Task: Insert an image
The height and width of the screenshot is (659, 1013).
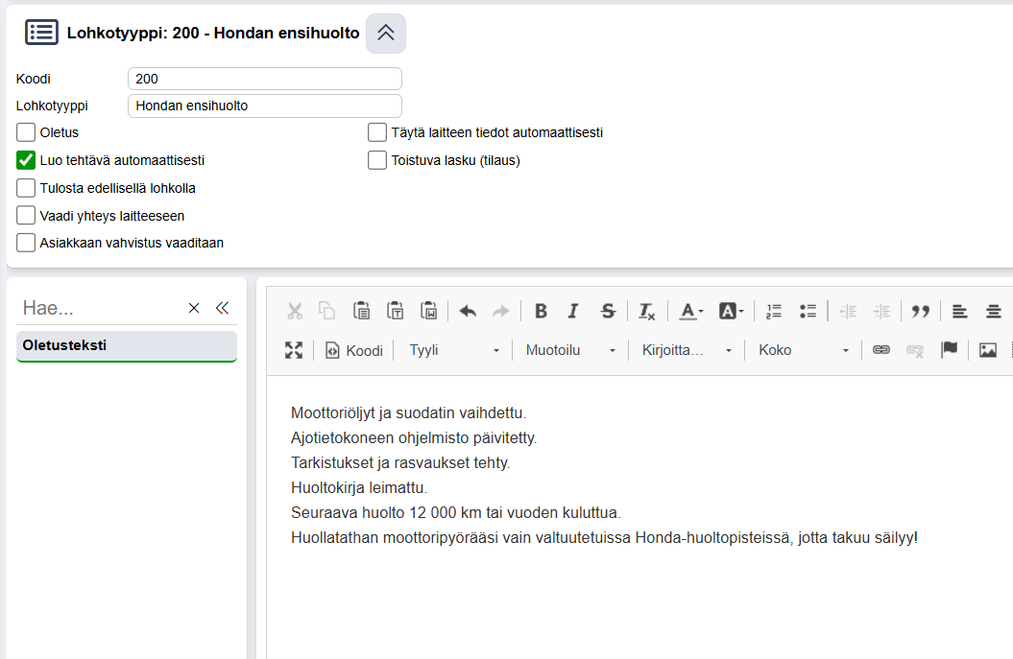Action: coord(988,350)
